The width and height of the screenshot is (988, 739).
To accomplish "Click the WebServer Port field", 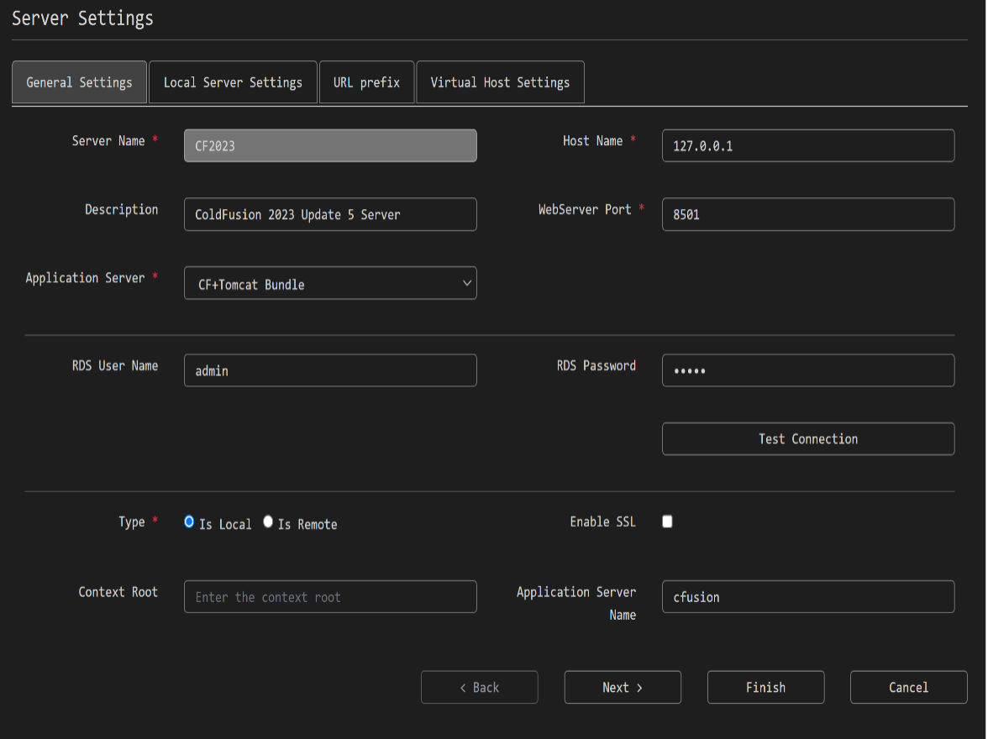I will tap(808, 214).
